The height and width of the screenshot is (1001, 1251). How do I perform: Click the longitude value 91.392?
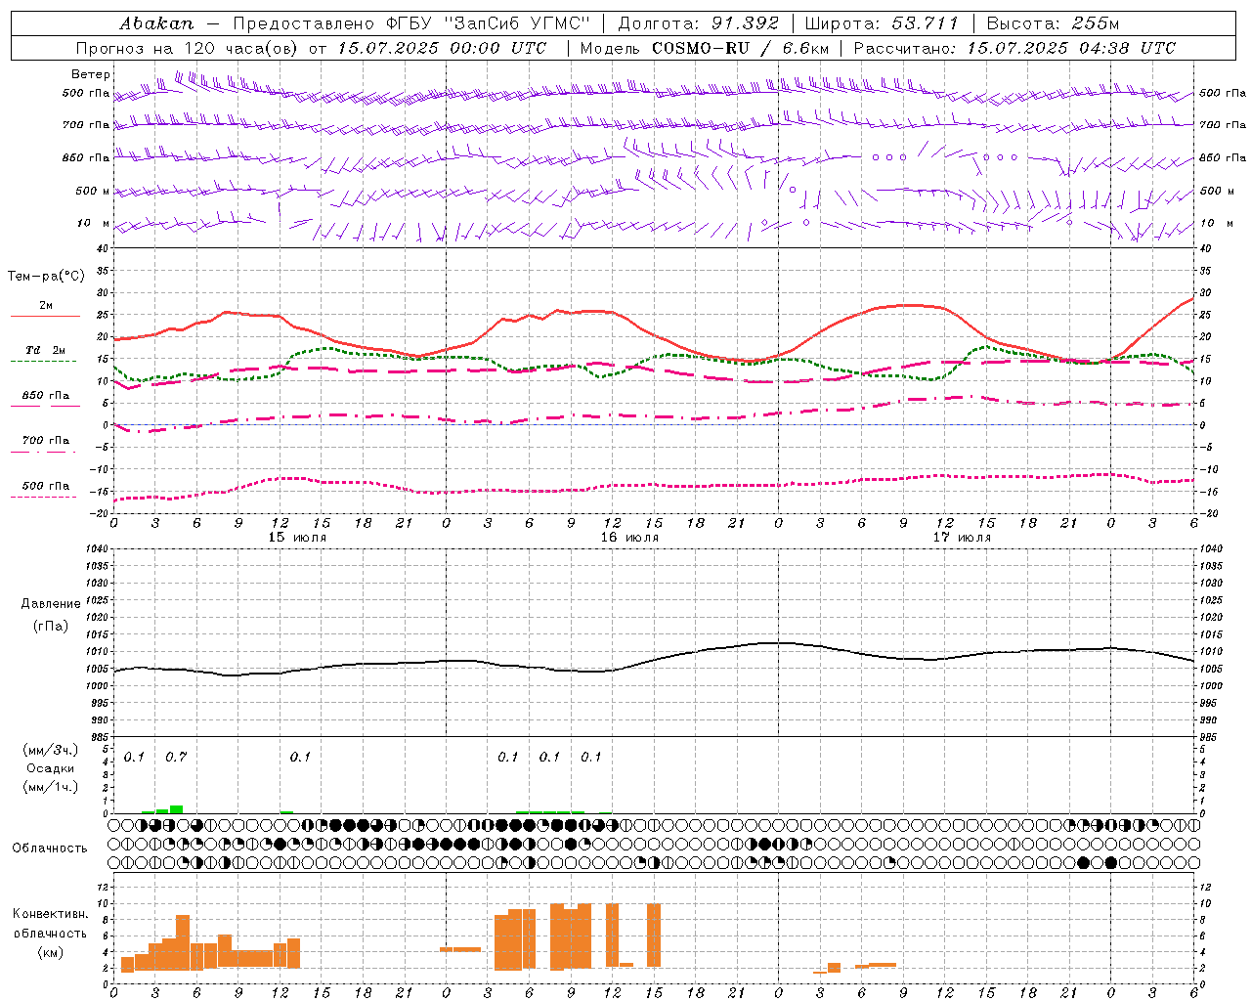pyautogui.click(x=746, y=23)
